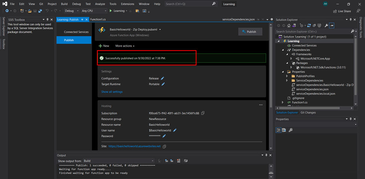The image size is (365, 179).
Task: Switch views icon in Solution Explorer toolbar
Action: pyautogui.click(x=294, y=25)
